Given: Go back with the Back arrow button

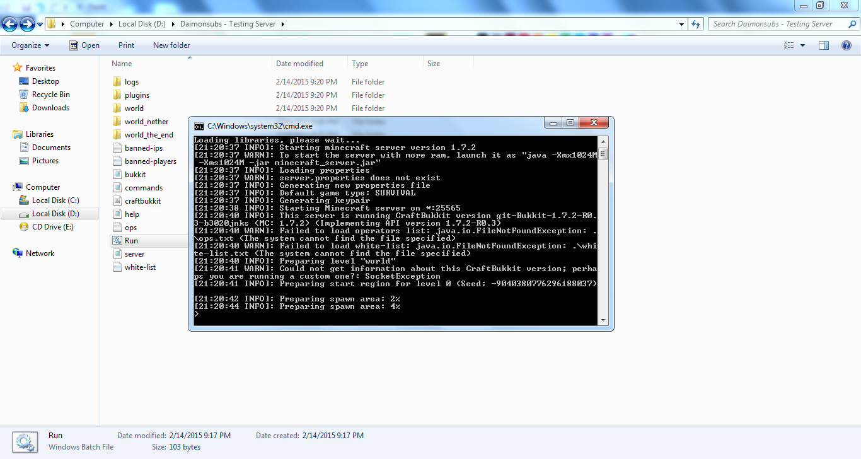Looking at the screenshot, I should pyautogui.click(x=9, y=24).
